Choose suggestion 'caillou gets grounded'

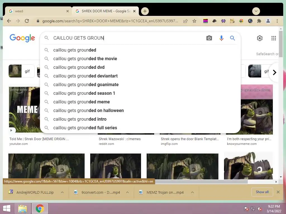(140, 50)
